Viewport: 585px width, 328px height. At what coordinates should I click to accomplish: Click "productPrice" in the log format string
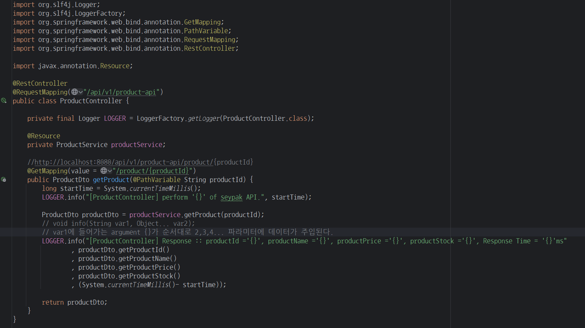tap(359, 241)
